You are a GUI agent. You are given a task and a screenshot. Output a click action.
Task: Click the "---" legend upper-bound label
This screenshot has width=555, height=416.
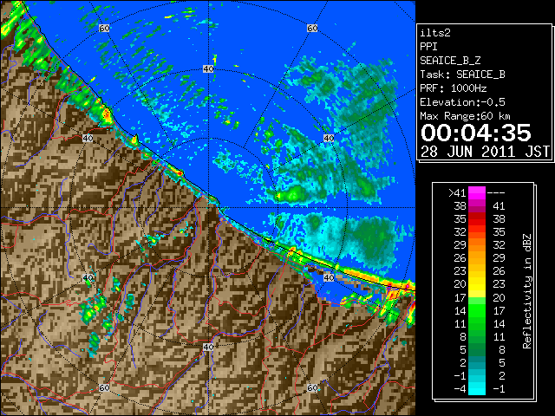[496, 192]
